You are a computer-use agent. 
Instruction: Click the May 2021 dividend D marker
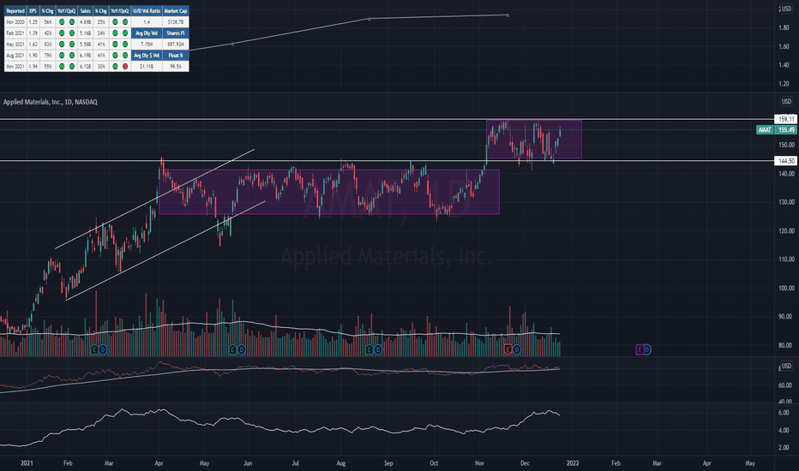pos(242,349)
